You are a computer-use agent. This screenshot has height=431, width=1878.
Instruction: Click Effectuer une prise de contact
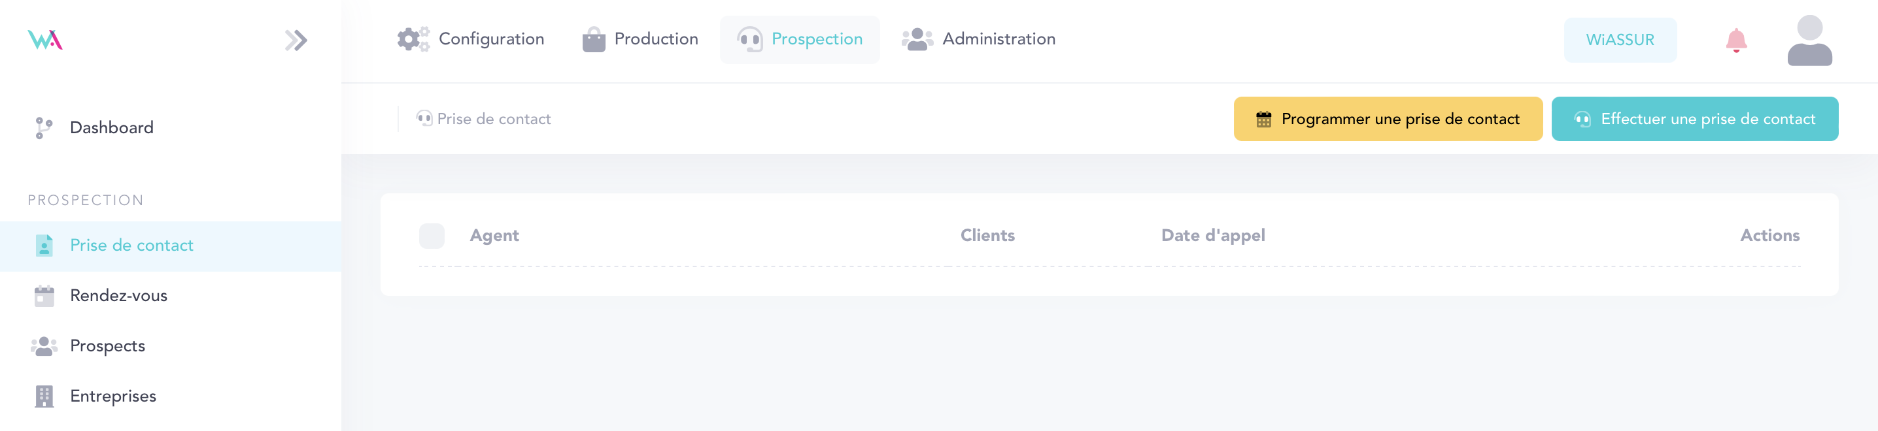[1694, 119]
